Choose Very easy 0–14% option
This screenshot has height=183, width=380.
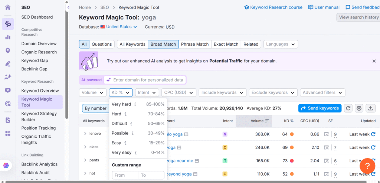coord(138,153)
